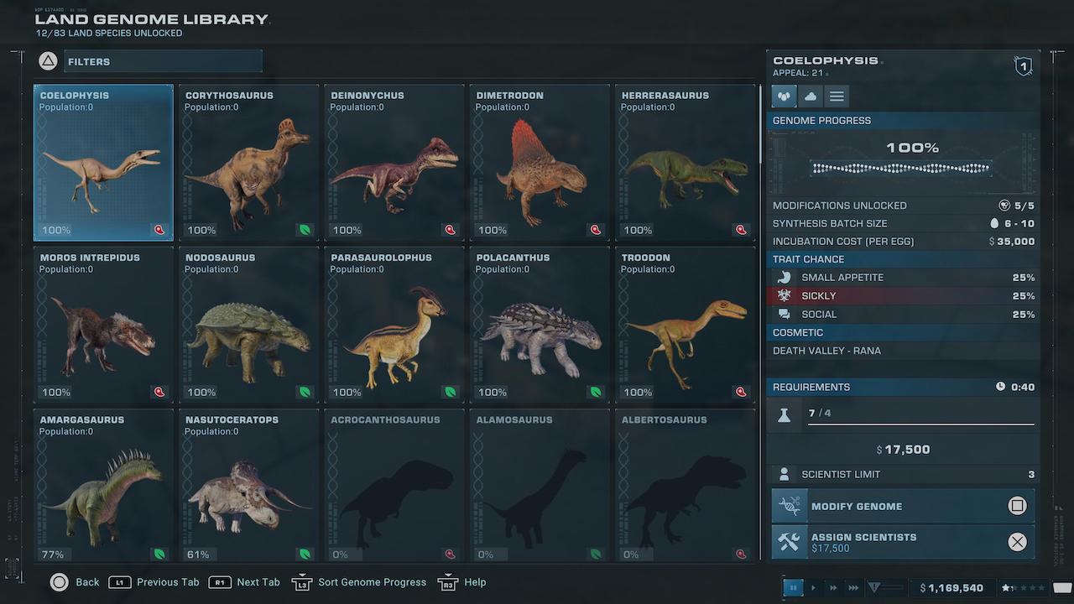Select the Coelophysis genome card
The image size is (1074, 604).
click(x=103, y=162)
